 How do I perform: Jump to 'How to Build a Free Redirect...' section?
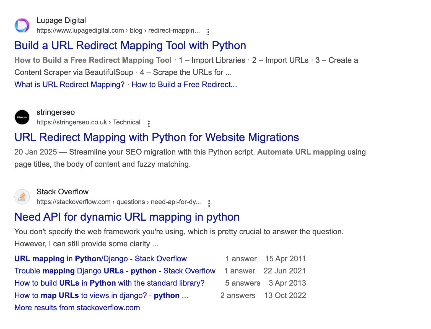tap(184, 85)
